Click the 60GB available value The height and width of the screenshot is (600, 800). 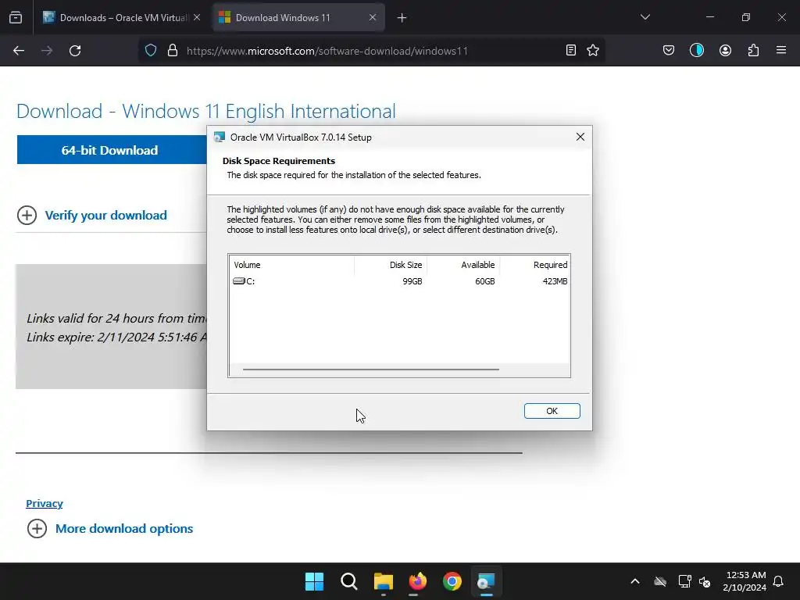(484, 281)
